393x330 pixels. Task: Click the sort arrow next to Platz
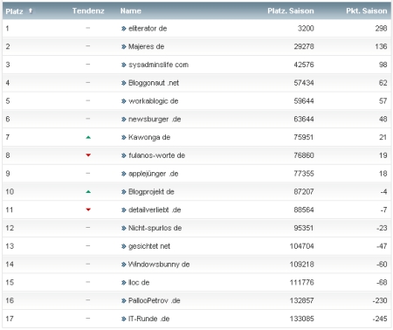31,11
